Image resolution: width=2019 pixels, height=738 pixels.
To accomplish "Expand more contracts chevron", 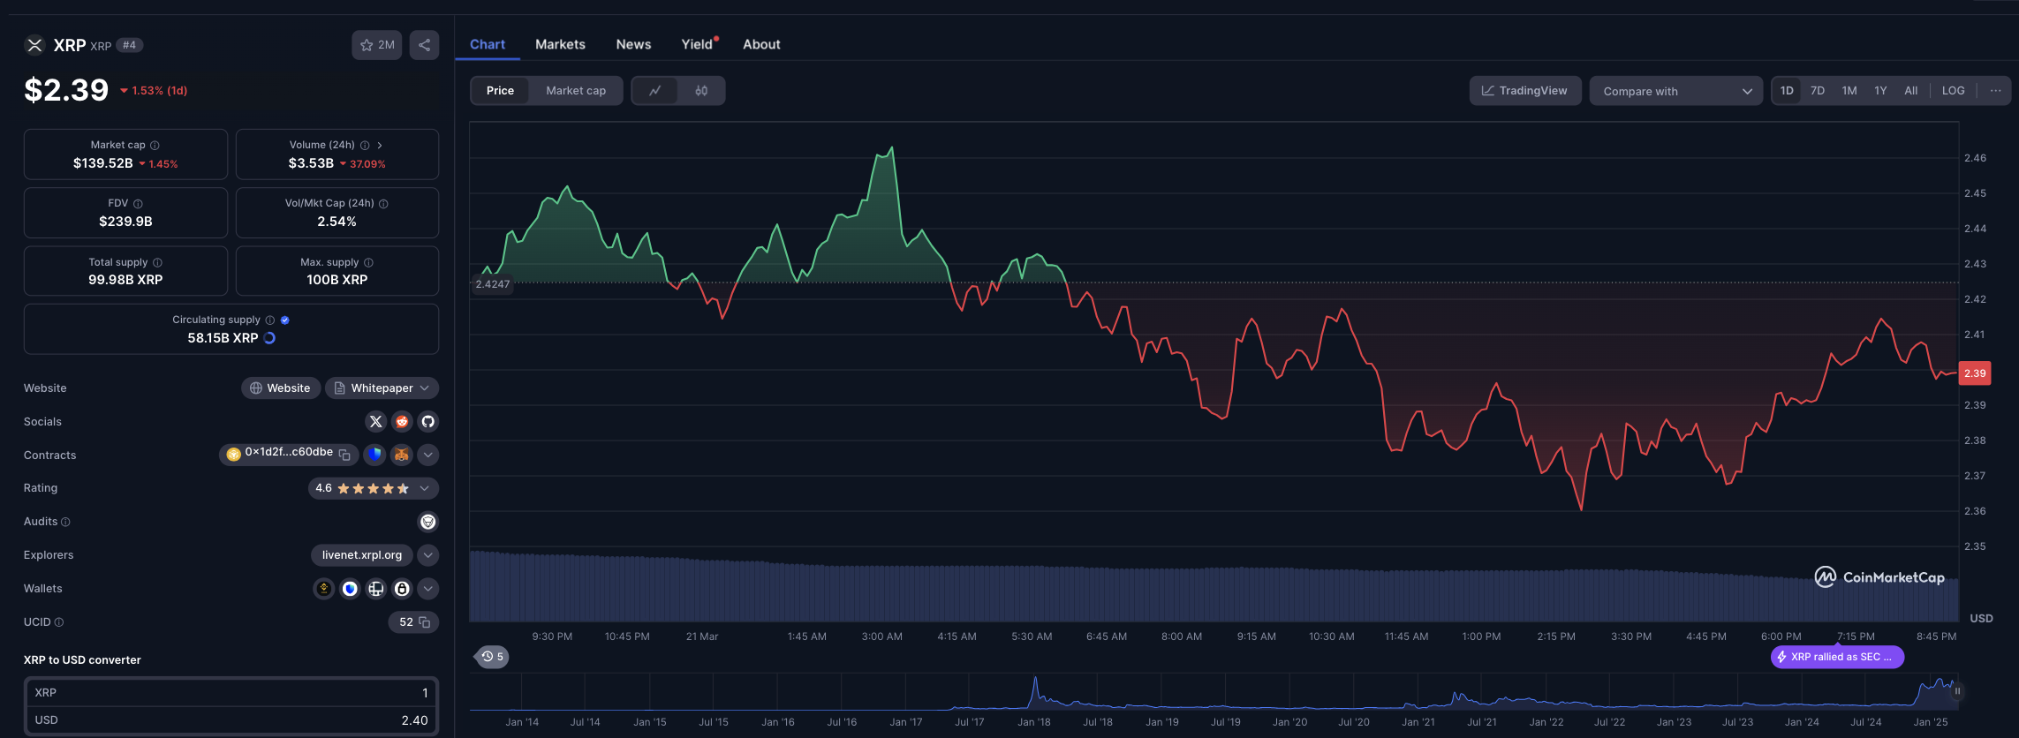I will click(x=428, y=455).
